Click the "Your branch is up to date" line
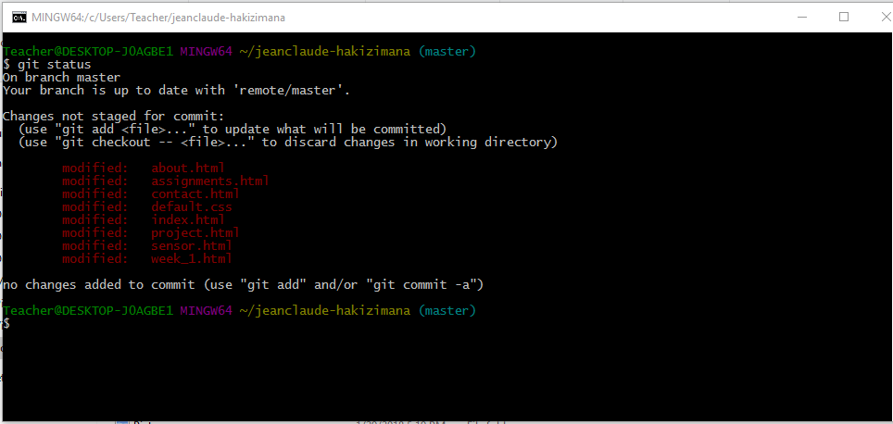893x424 pixels. click(x=177, y=91)
